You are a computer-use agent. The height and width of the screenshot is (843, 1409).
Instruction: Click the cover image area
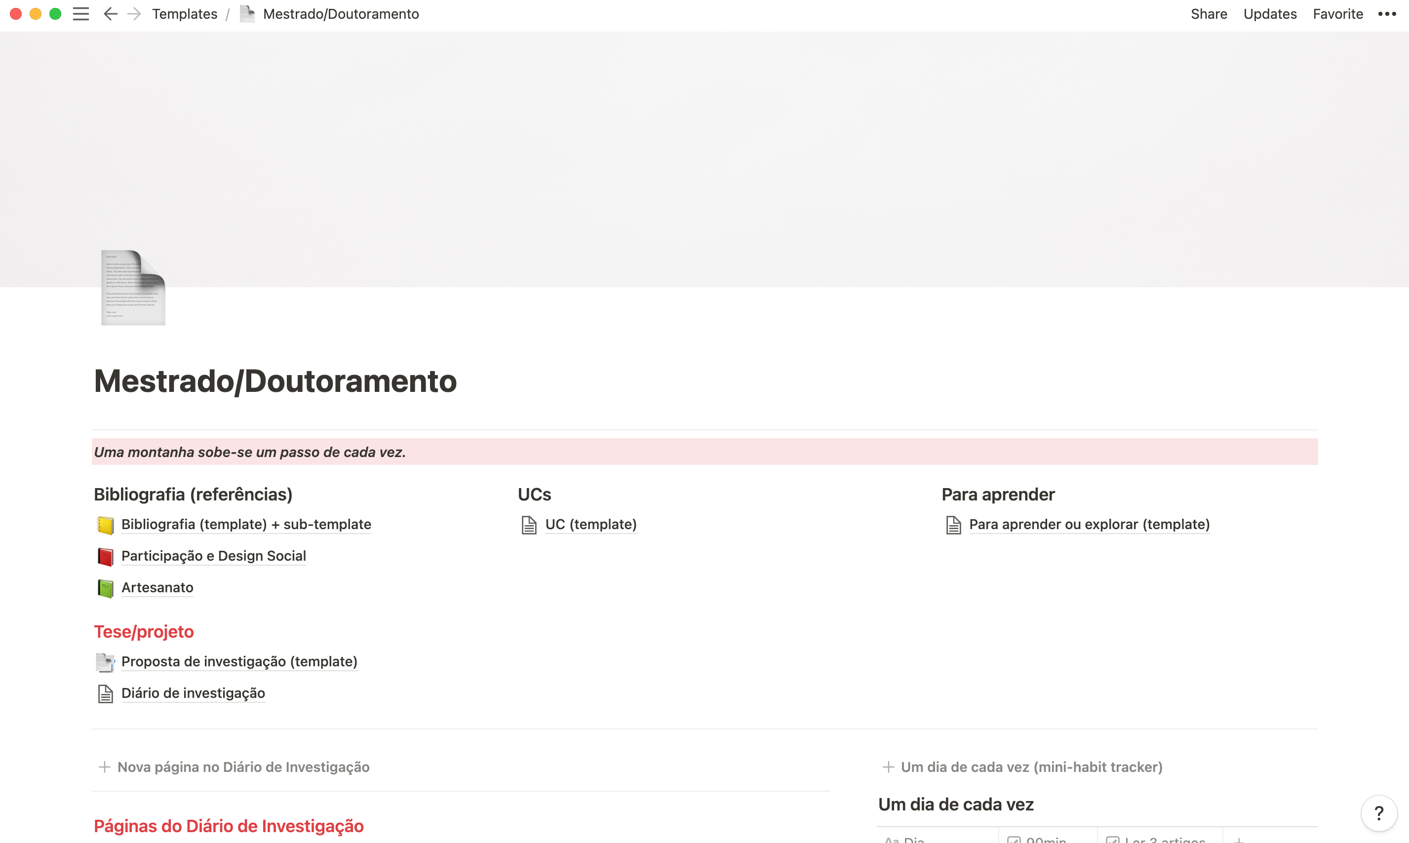tap(704, 142)
